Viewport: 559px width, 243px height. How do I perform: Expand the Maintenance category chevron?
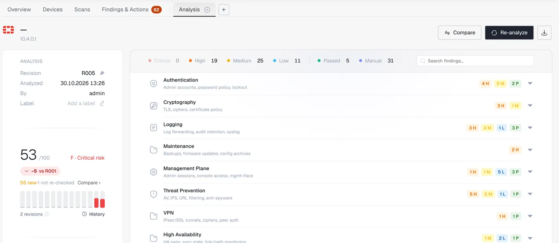[x=530, y=150]
